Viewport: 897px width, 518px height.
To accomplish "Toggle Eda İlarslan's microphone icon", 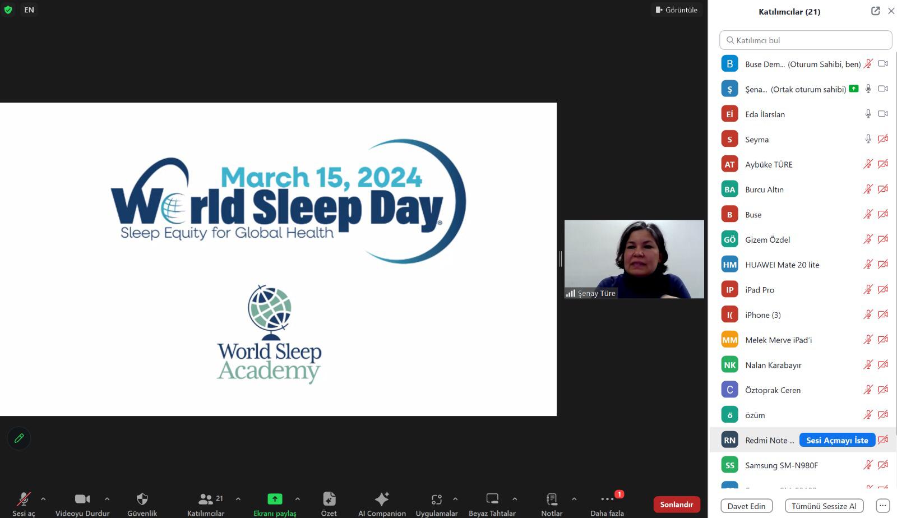I will [x=868, y=114].
